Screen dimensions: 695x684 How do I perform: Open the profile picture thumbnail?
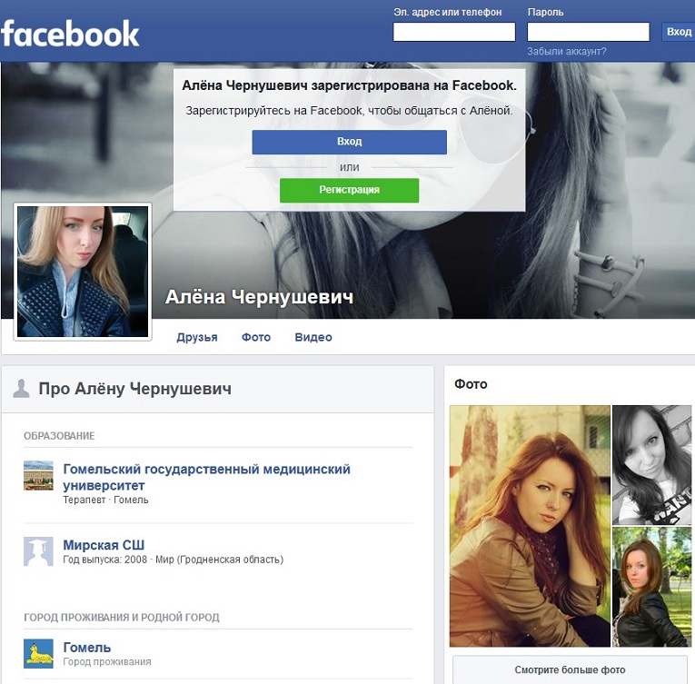pyautogui.click(x=83, y=272)
